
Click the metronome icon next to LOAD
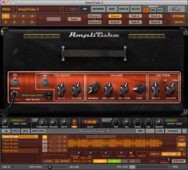coord(57,161)
